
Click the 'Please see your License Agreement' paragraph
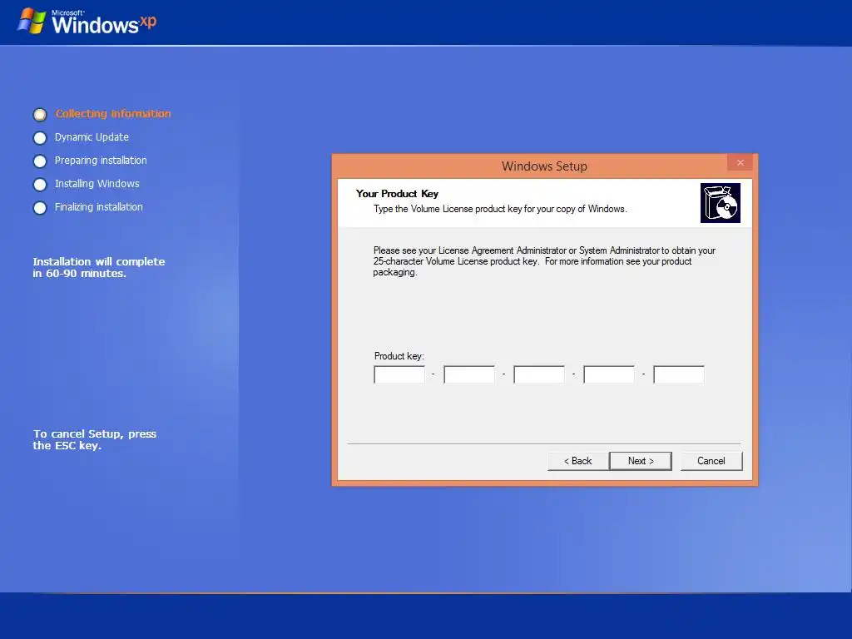(x=544, y=261)
